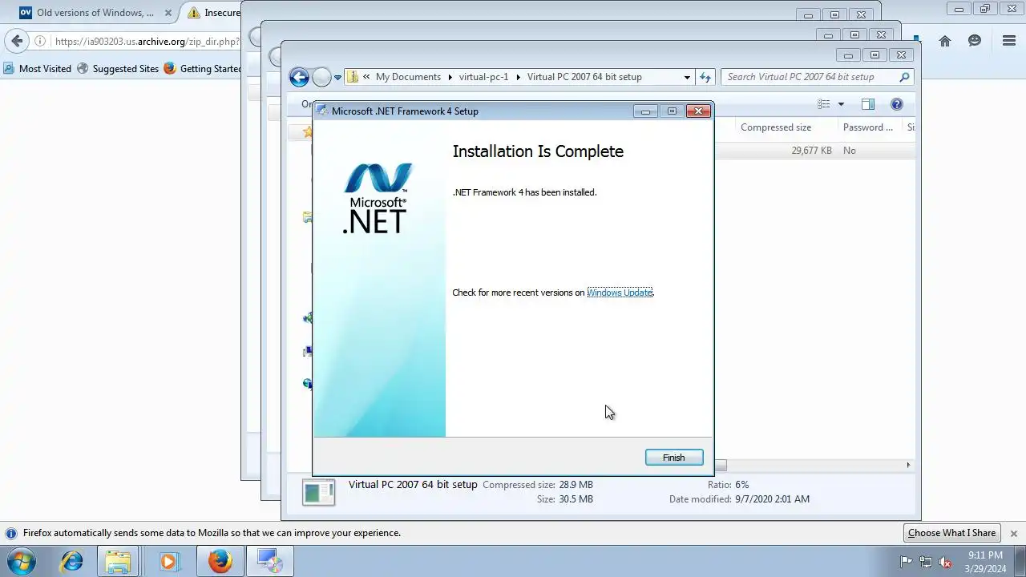Select the 29,677 KB file row
This screenshot has height=577, width=1026.
814,151
